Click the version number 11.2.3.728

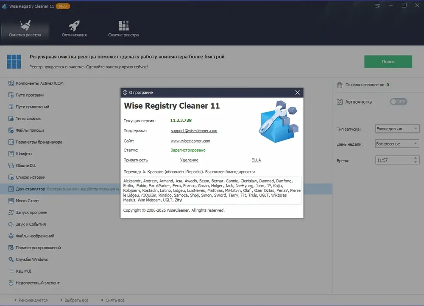[x=181, y=120]
